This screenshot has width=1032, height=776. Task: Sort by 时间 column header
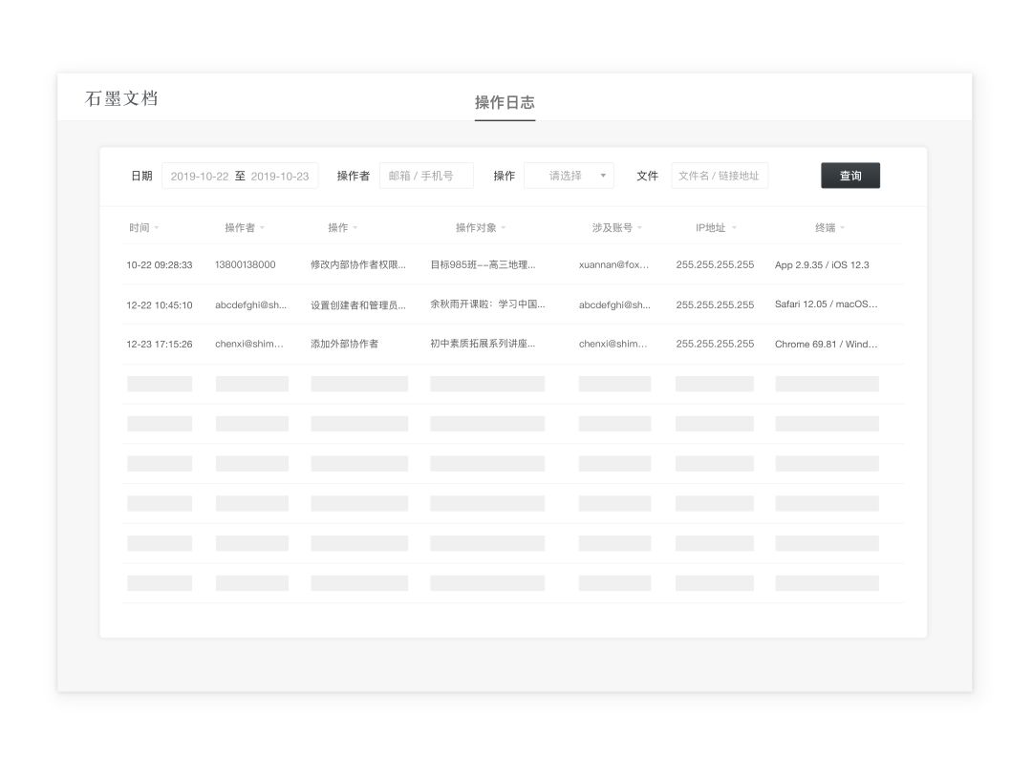point(143,227)
